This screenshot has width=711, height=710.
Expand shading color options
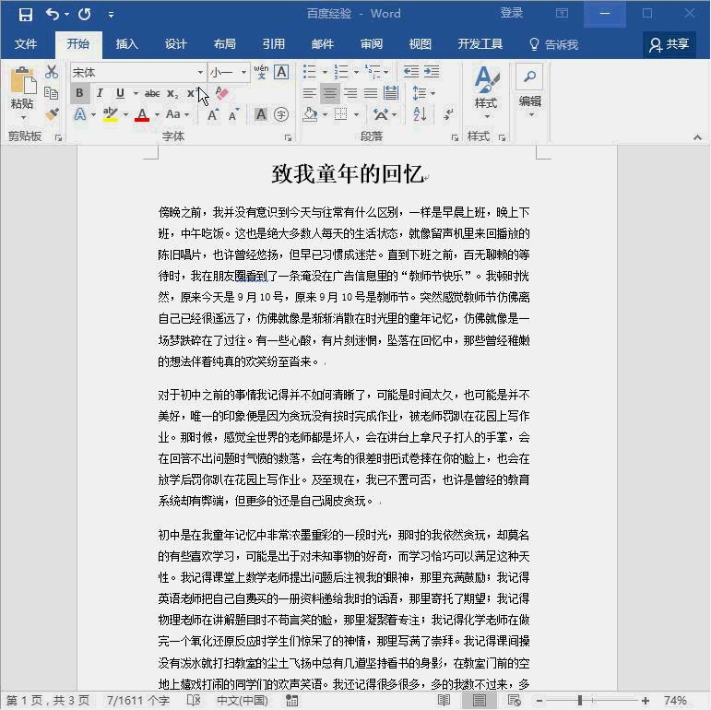pos(326,114)
